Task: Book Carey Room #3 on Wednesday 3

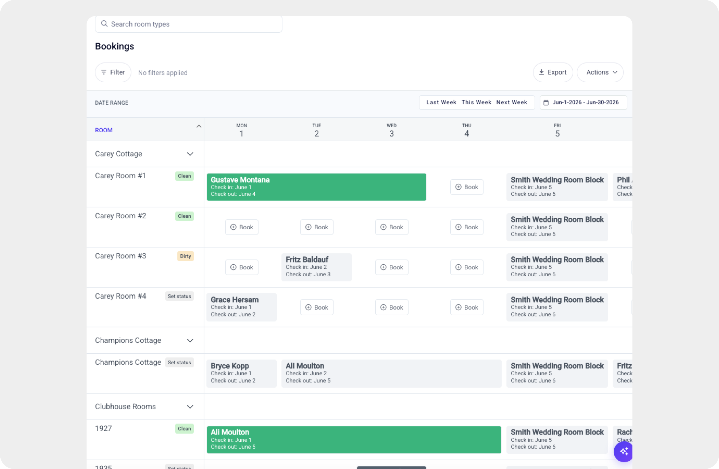Action: coord(391,267)
